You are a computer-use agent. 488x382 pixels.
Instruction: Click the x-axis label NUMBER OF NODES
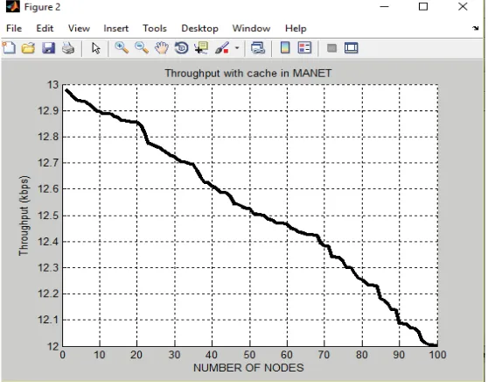[x=248, y=368]
